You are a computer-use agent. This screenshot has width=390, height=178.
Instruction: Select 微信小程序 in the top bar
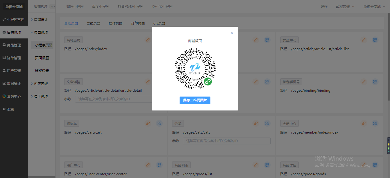coord(75,7)
